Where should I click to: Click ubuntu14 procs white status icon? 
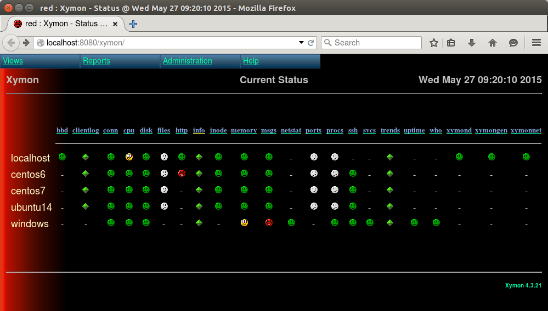(335, 206)
